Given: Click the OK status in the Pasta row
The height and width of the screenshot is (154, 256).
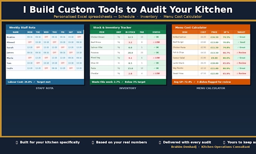Looking at the screenshot, I should pos(156,68).
